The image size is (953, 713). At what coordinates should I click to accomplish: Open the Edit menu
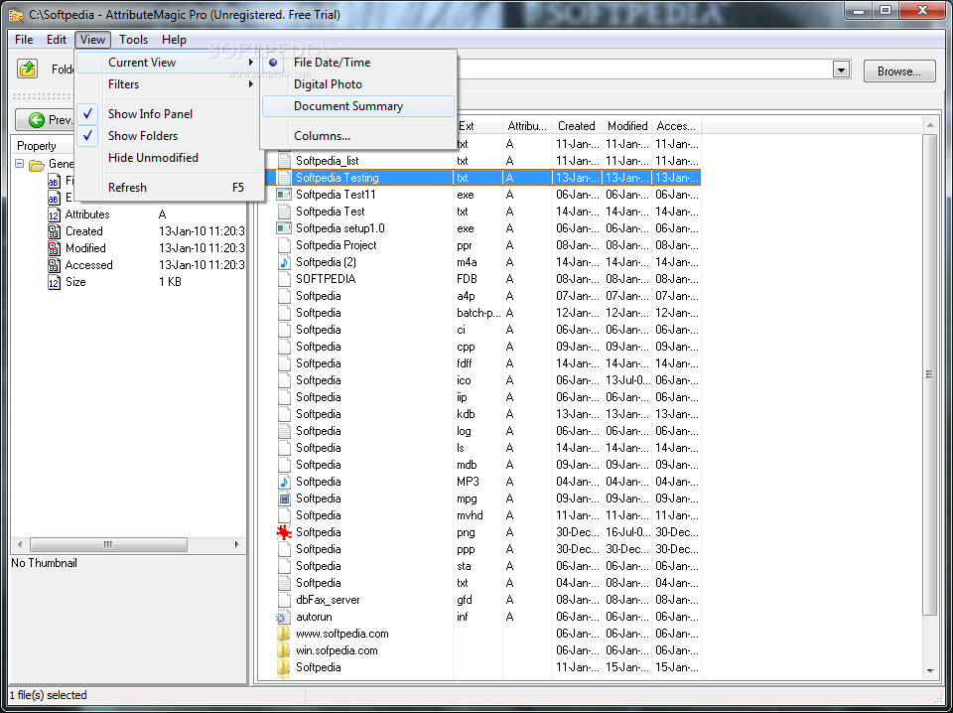point(56,40)
